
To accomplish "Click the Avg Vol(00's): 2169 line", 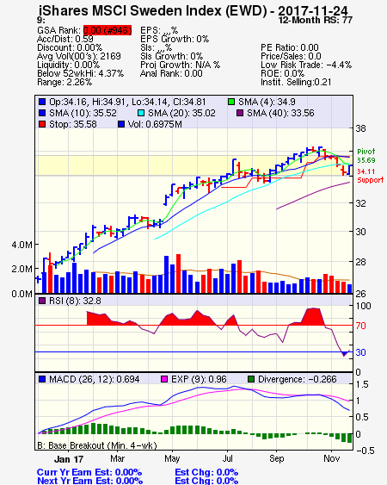I will 79,56.
